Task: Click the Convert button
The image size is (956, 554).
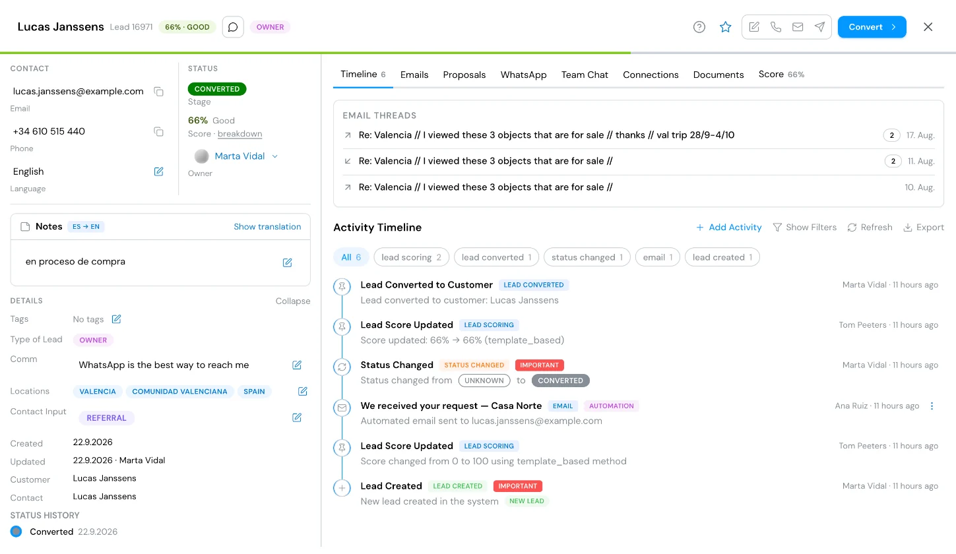Action: (872, 27)
